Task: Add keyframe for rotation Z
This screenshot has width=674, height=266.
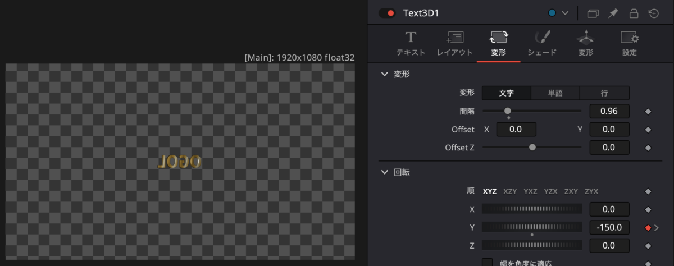Action: click(x=648, y=246)
